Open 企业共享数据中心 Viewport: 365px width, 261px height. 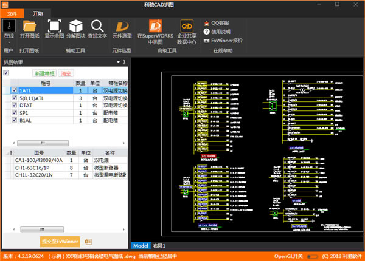186,27
